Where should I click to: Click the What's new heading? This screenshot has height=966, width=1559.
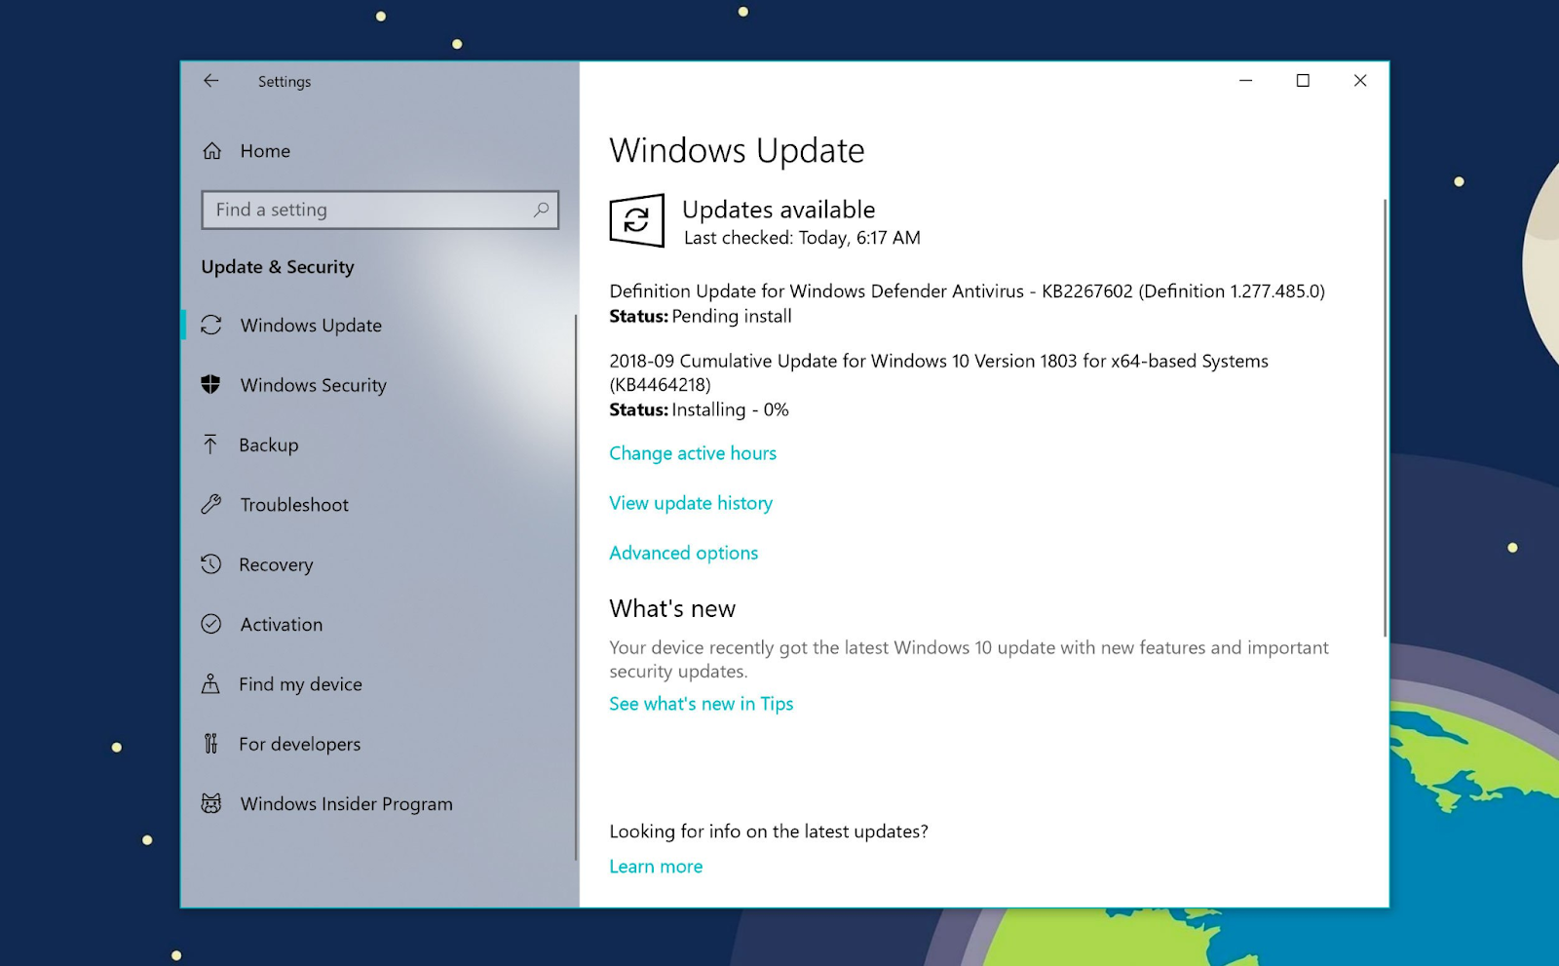tap(672, 609)
